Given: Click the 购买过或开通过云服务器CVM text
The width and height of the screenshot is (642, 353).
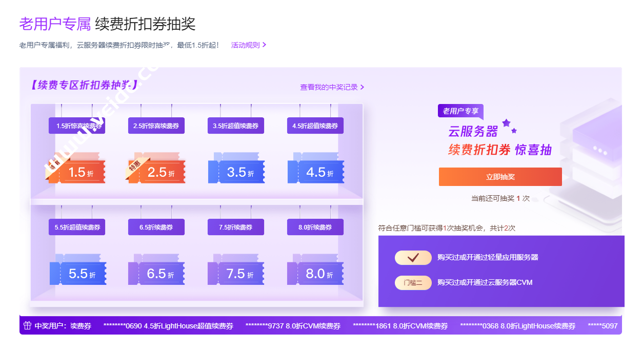Looking at the screenshot, I should coord(485,283).
